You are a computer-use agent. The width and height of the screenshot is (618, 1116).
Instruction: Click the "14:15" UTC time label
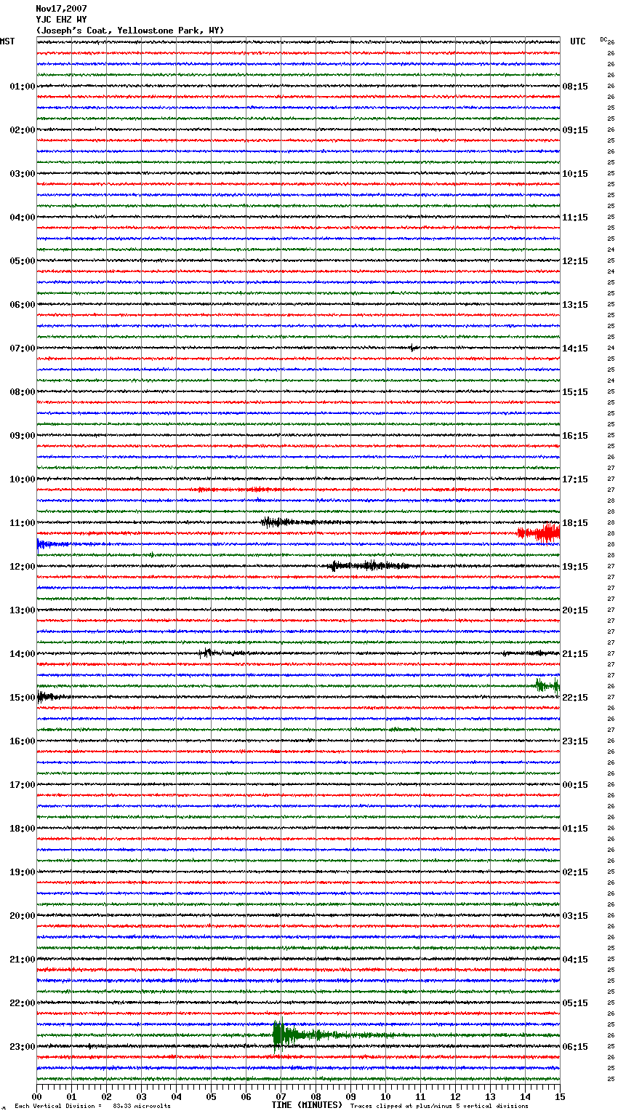point(575,348)
